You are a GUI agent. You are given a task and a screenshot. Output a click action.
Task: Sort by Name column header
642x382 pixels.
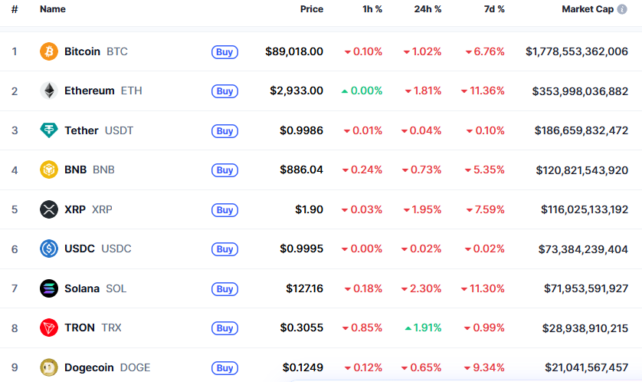click(53, 9)
